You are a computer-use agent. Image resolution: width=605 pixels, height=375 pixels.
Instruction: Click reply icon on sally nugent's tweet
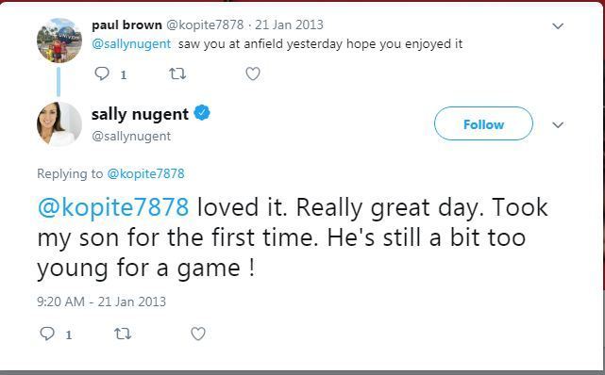[47, 334]
